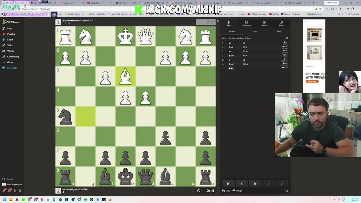
Task: Select move 5 c6 in move list
Action: coord(244,60)
